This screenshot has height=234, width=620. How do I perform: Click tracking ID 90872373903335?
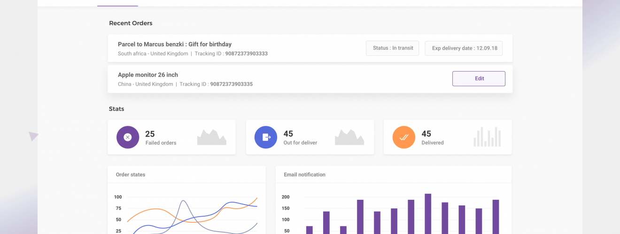[x=232, y=84]
